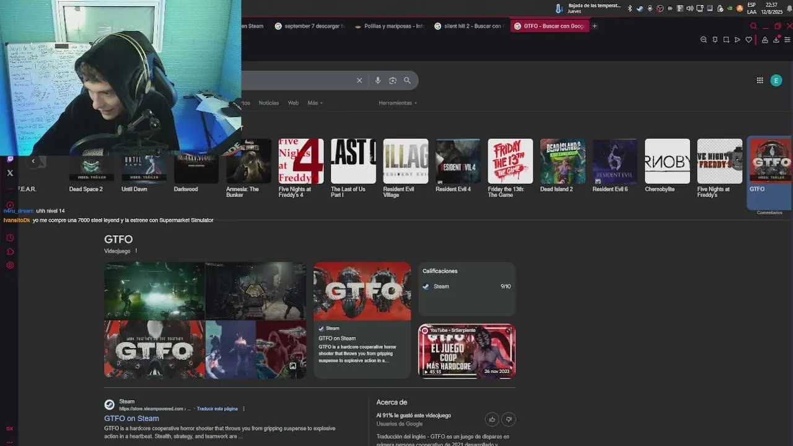Open the three-dot menu beside Videojuego
793x446 pixels.
pyautogui.click(x=136, y=251)
